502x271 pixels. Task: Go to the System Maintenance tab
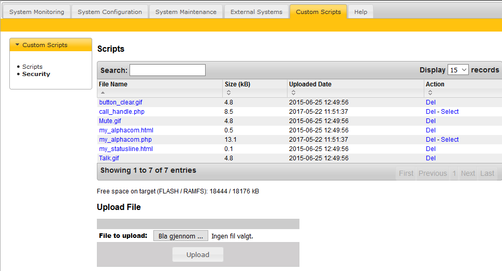[x=186, y=12]
